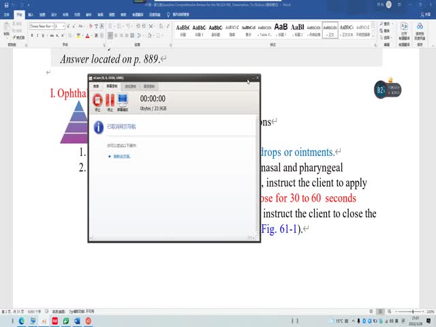Viewport: 436px width, 327px height.
Task: Click the blue info icon in the oCam page
Action: tap(98, 127)
